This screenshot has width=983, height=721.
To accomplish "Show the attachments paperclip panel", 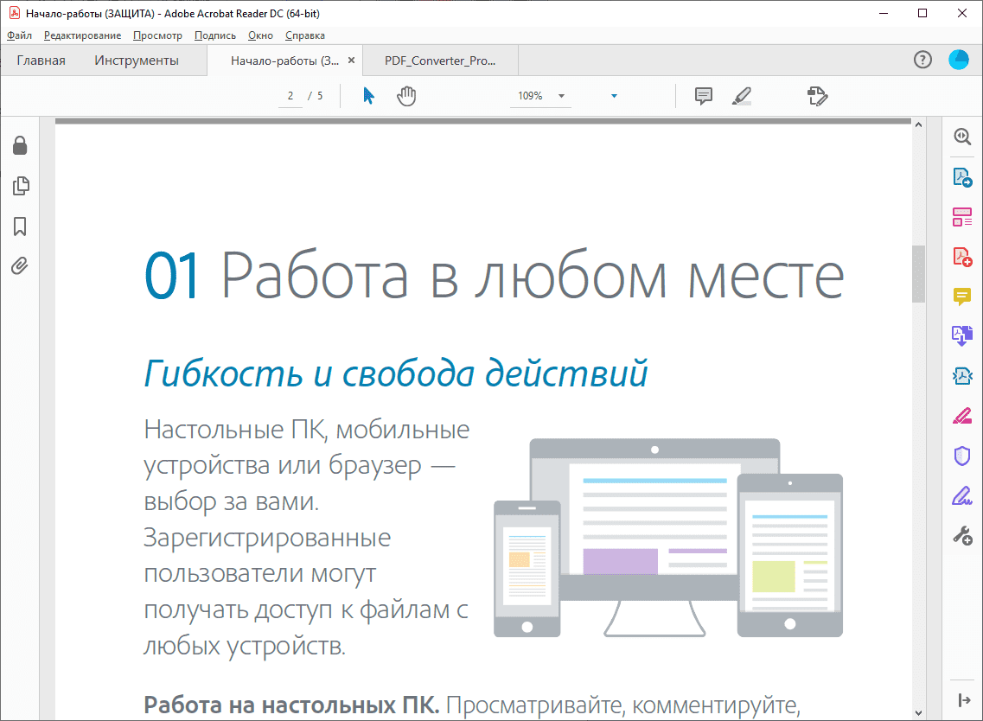I will [20, 265].
